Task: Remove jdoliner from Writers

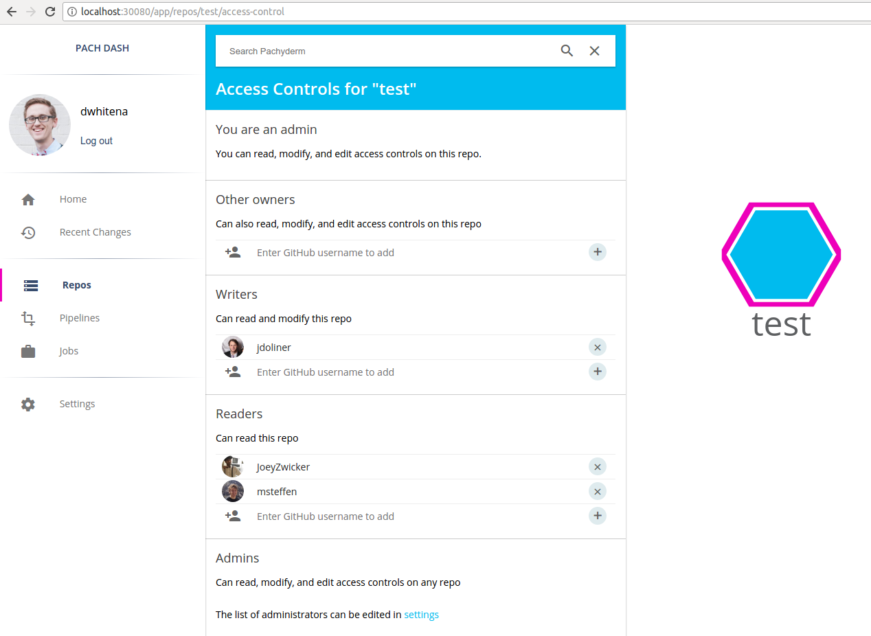Action: (x=598, y=348)
